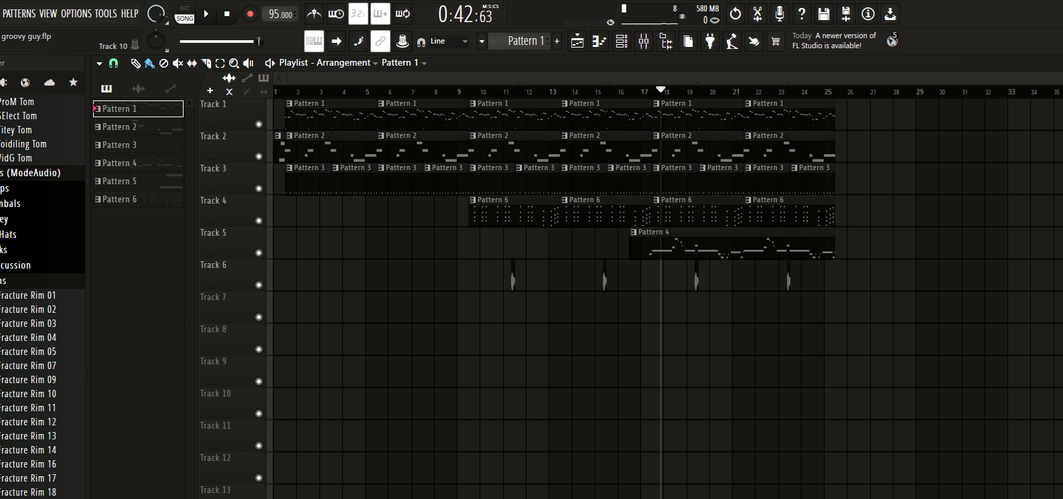Select the Slice tool in playlist toolbar
The image size is (1063, 499).
point(206,63)
